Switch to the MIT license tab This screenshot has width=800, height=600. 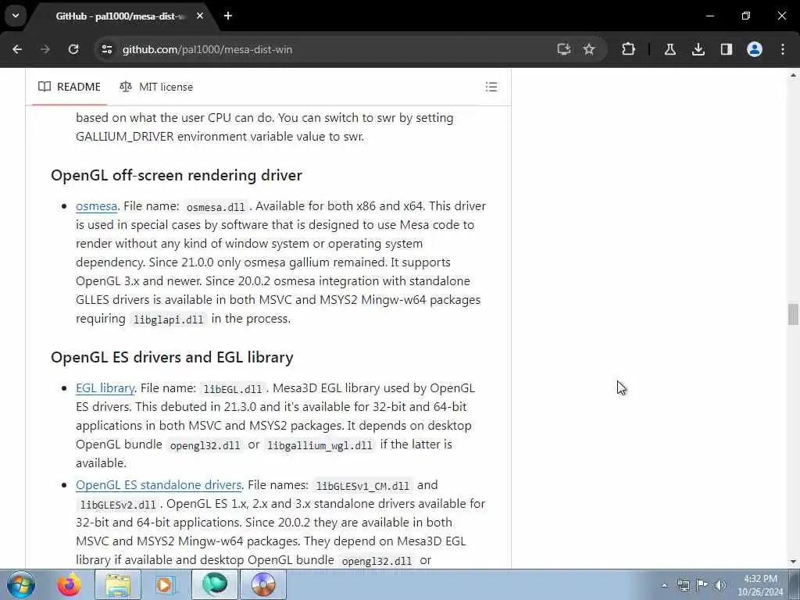pyautogui.click(x=156, y=87)
